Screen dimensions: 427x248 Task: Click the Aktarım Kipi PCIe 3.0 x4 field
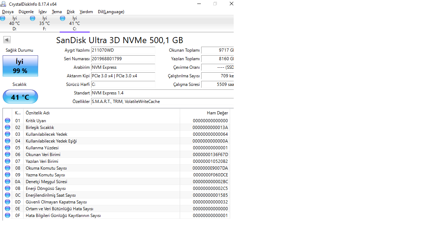coord(123,76)
